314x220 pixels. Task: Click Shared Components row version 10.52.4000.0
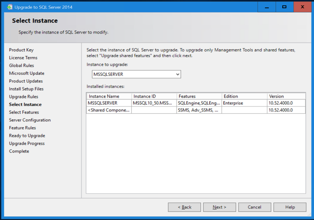[286, 110]
